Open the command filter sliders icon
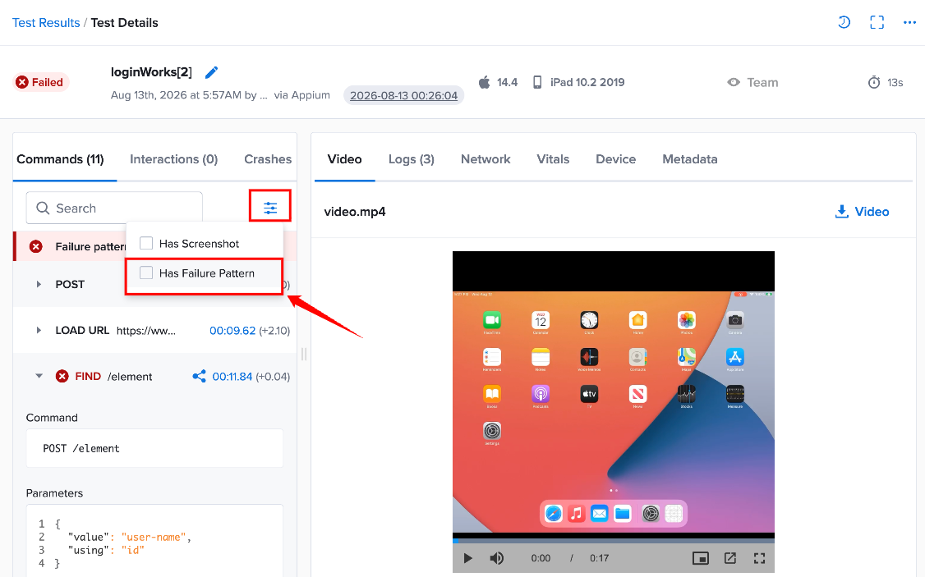 pyautogui.click(x=270, y=208)
